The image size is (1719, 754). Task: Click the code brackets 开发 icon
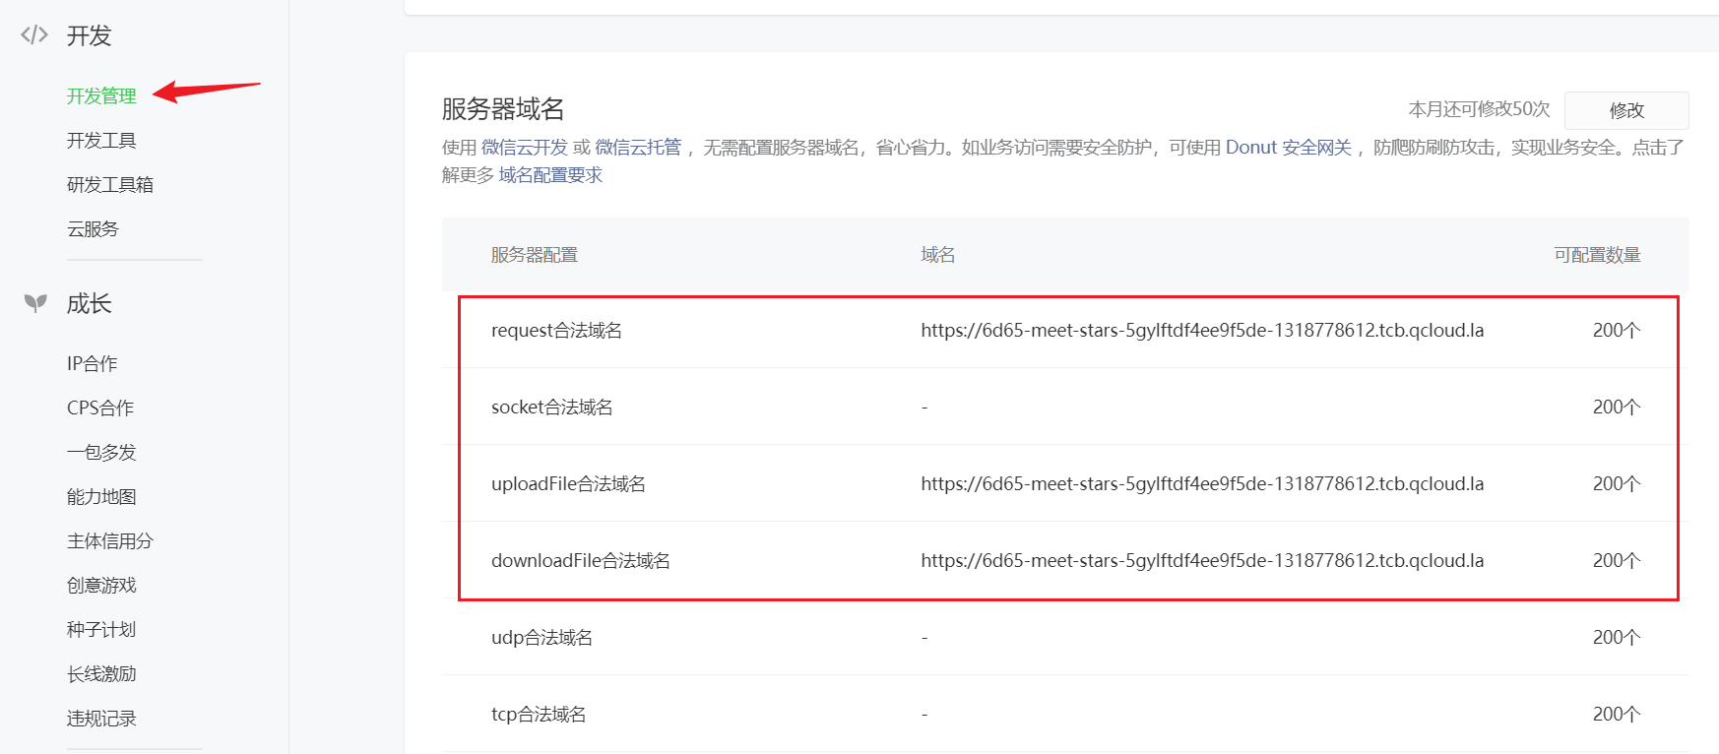pos(34,35)
